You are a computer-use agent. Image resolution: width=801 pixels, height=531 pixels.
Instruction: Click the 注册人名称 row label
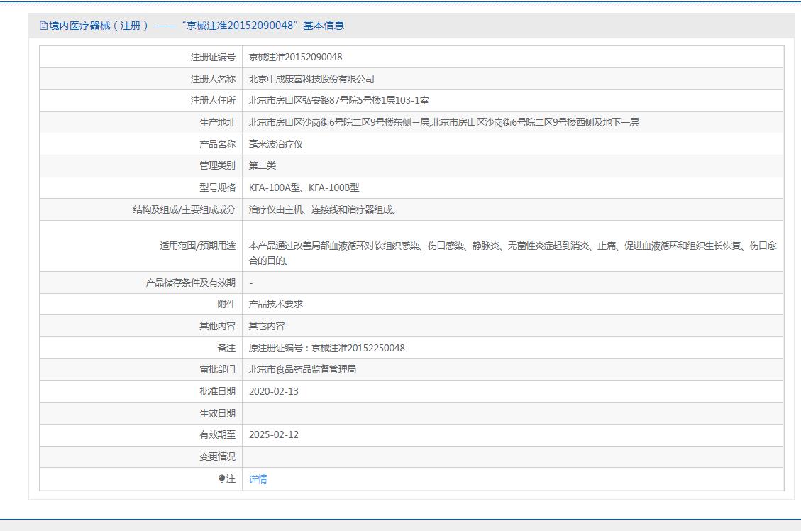213,79
